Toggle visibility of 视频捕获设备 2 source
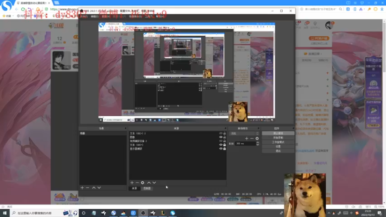 pos(221,141)
